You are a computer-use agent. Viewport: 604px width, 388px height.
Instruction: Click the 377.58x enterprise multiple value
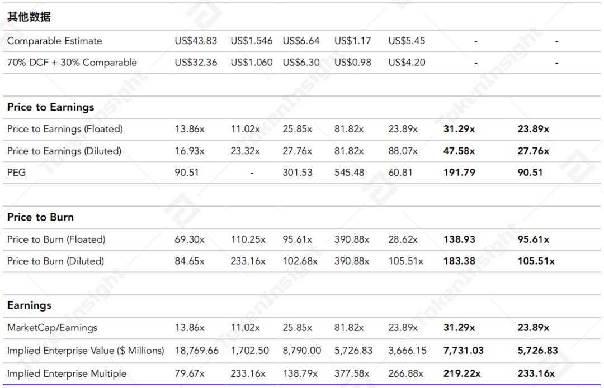[352, 373]
